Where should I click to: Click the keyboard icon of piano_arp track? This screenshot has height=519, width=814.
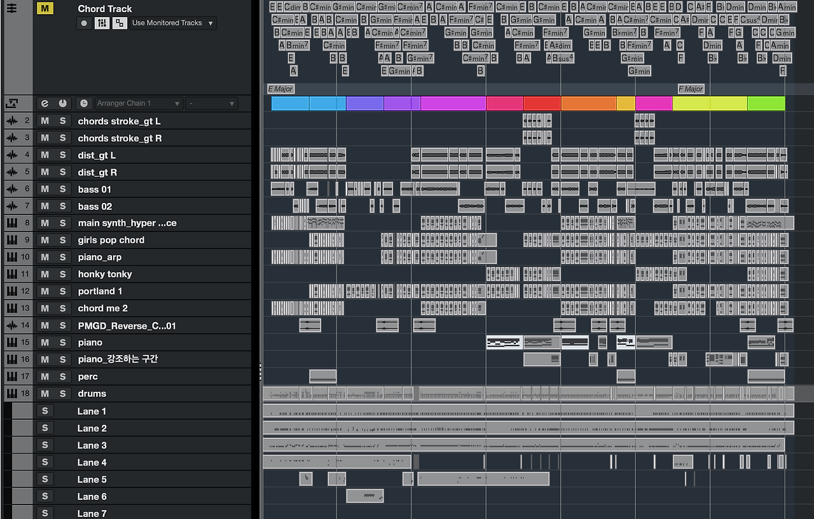(x=11, y=257)
